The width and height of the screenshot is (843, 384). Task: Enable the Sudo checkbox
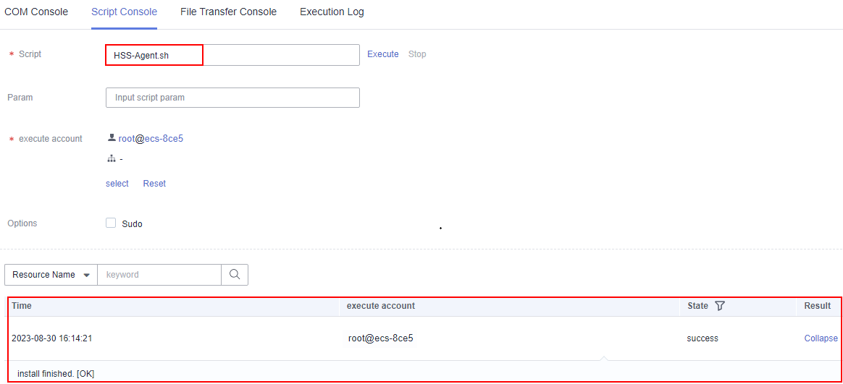click(111, 223)
